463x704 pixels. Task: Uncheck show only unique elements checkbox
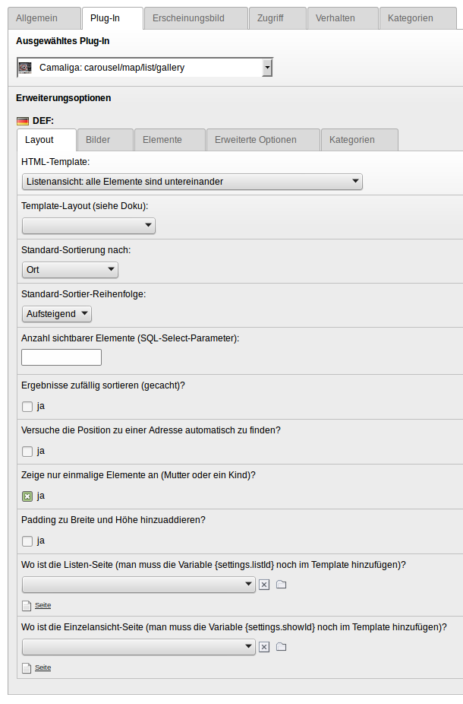tap(27, 496)
